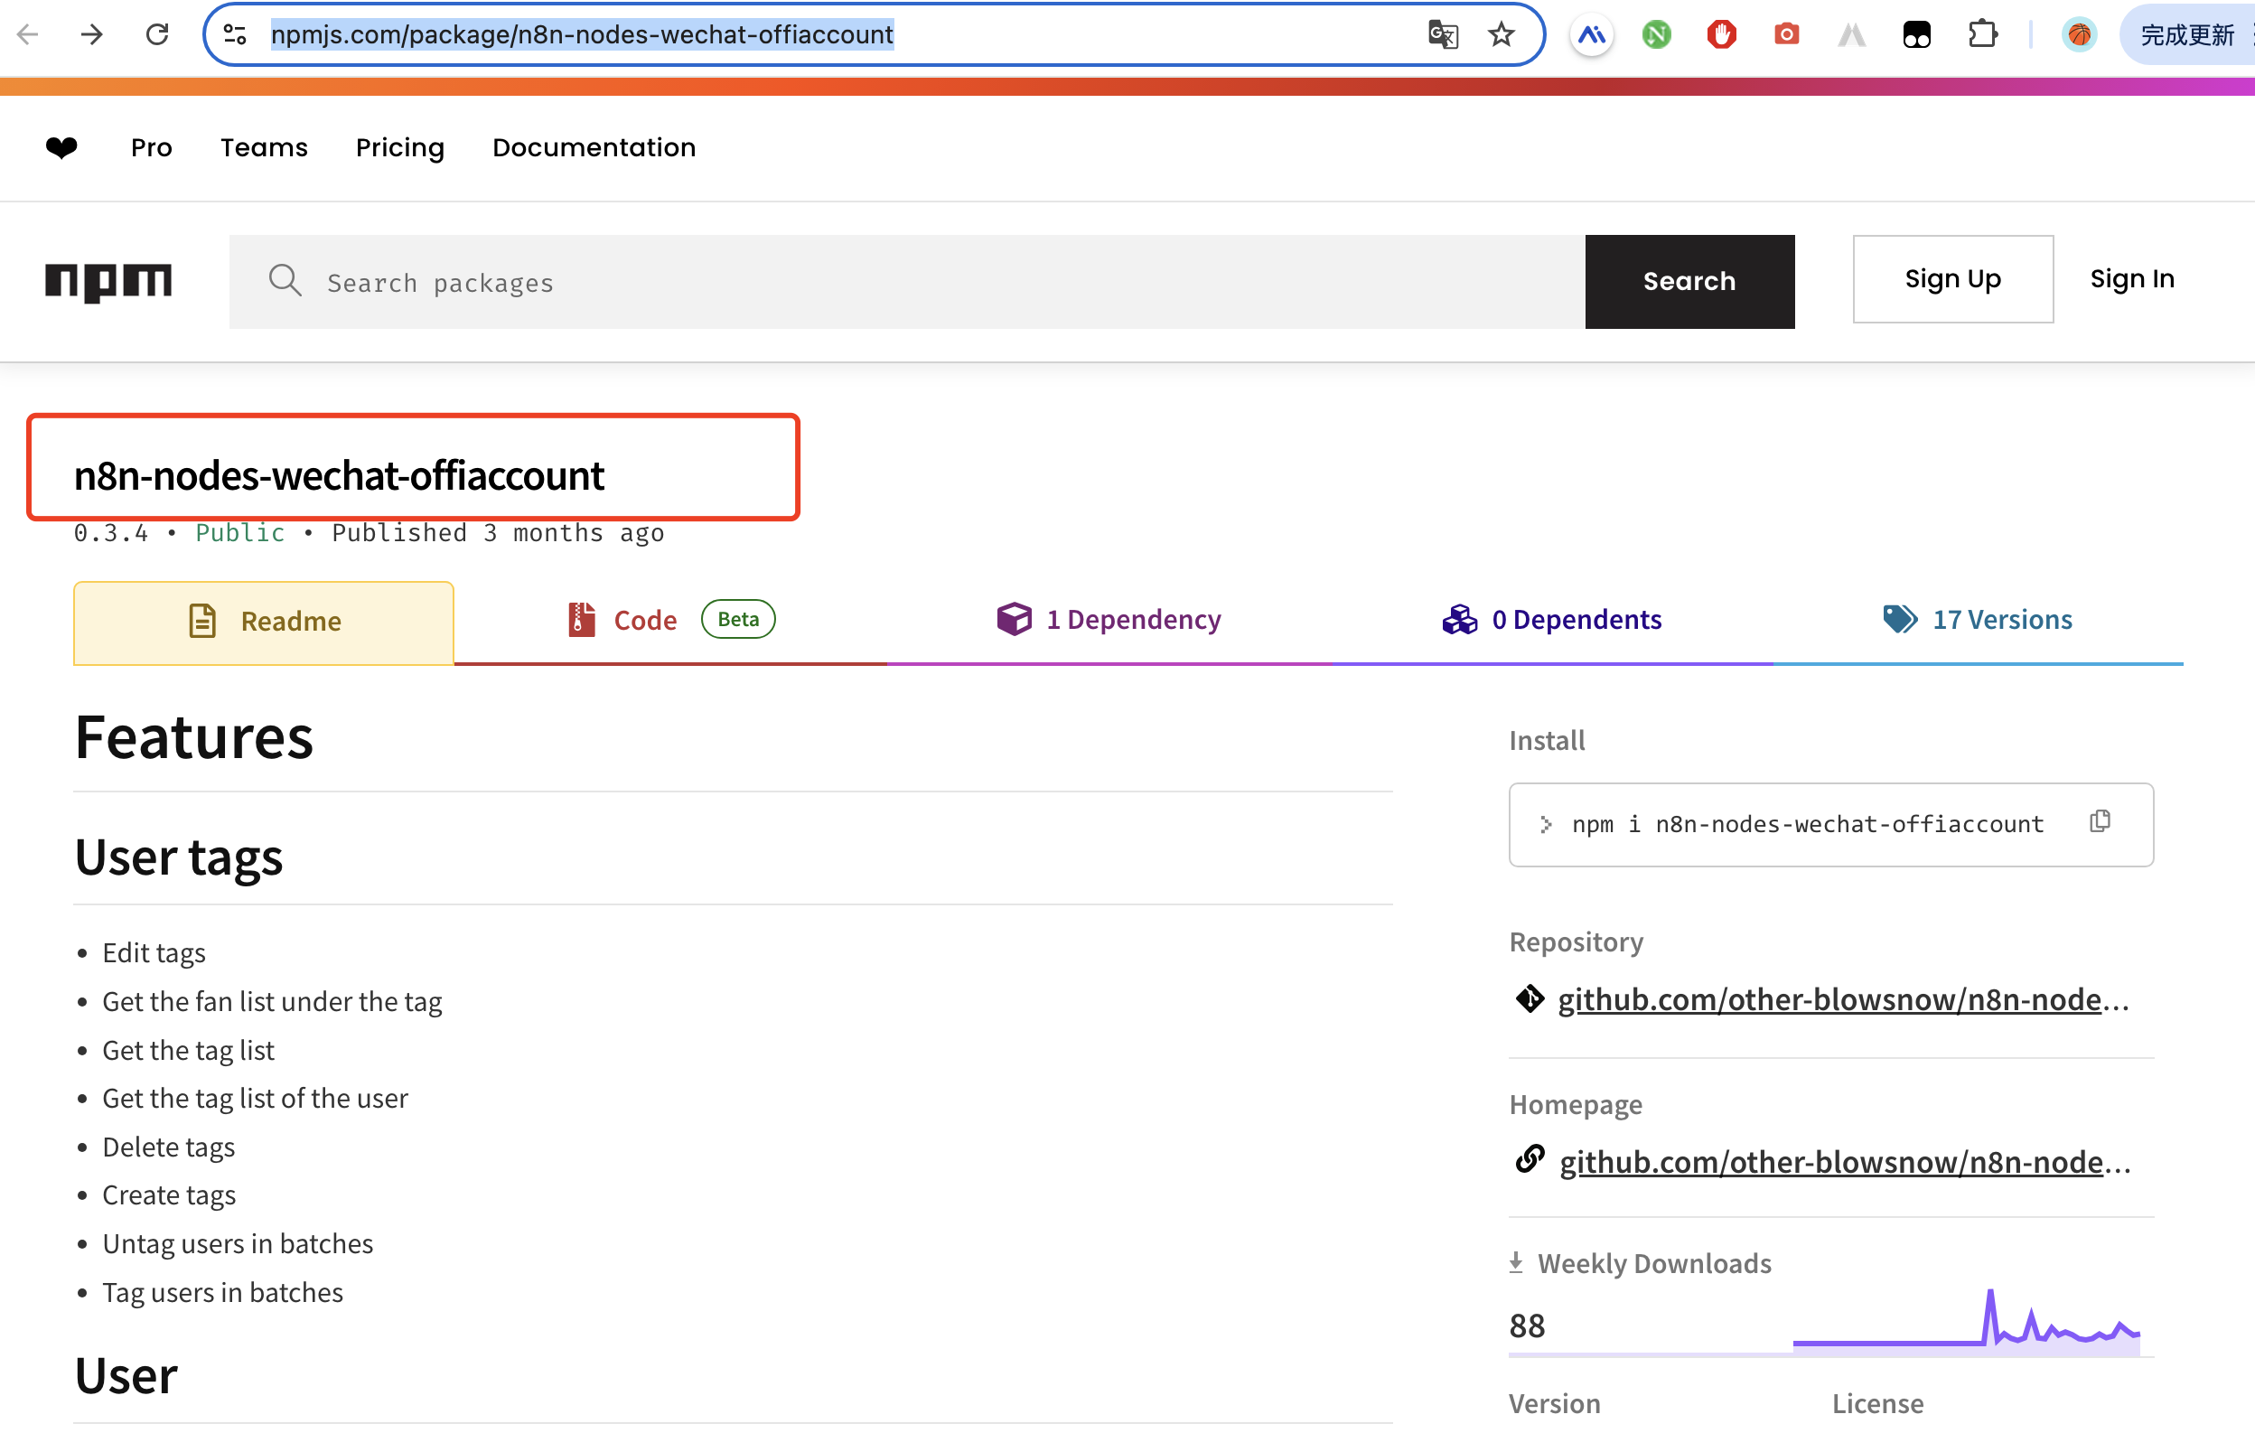Viewport: 2255px width, 1433px height.
Task: Bookmark this page with star icon
Action: tap(1501, 34)
